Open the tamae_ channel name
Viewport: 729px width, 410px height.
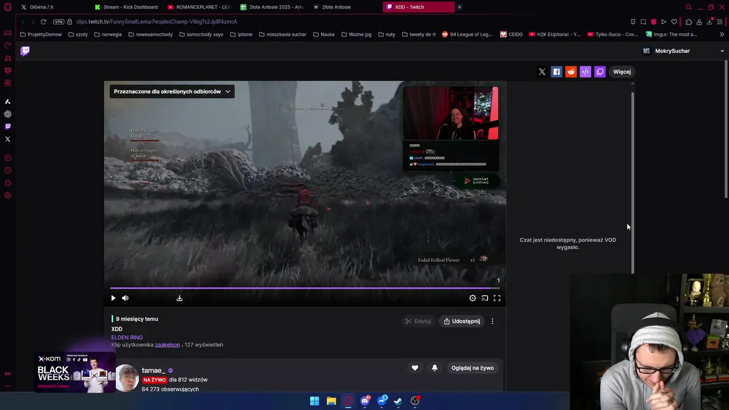pyautogui.click(x=153, y=370)
